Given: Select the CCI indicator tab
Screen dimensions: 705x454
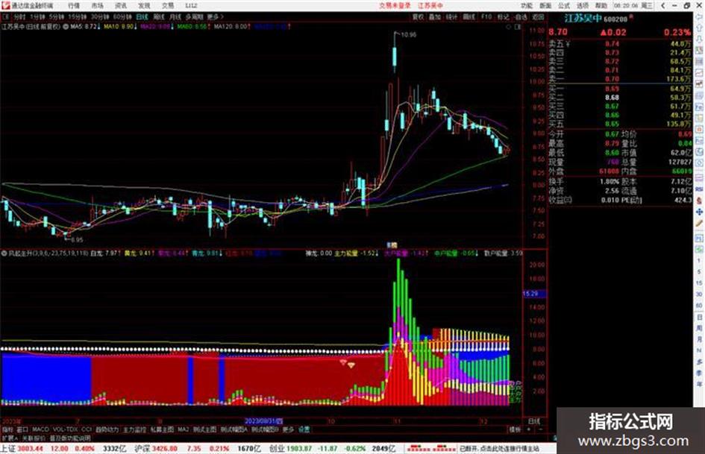Looking at the screenshot, I should [x=87, y=429].
